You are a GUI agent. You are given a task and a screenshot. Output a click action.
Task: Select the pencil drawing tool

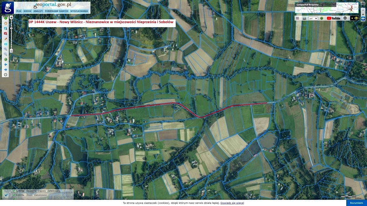[x=6, y=39]
